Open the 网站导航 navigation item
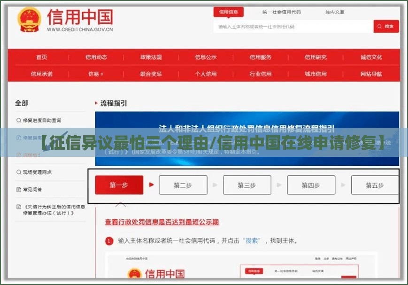408x285 pixels. tap(371, 74)
